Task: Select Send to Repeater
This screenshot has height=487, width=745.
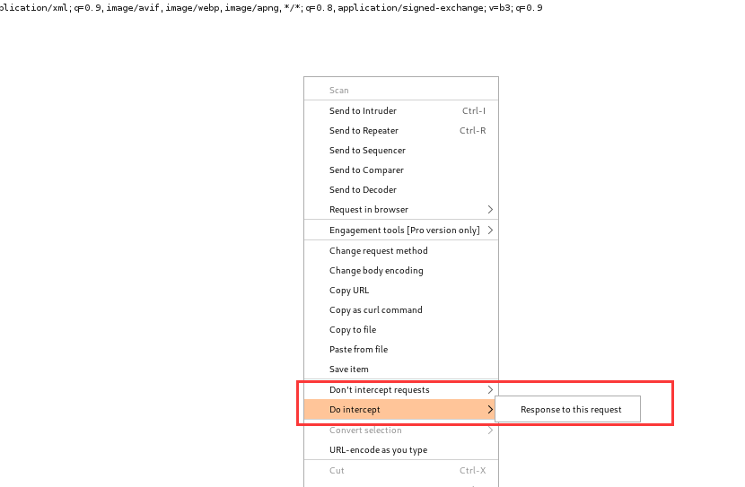Action: [x=364, y=131]
